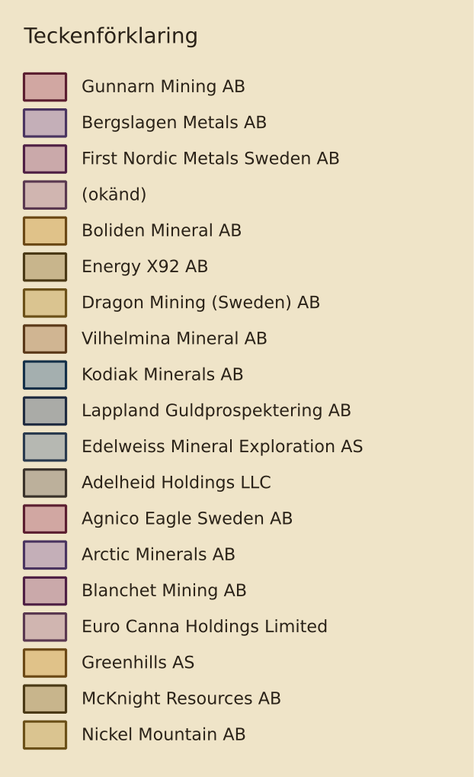Click the Boliden Mineral AB color swatch
This screenshot has height=777, width=474.
[45, 231]
